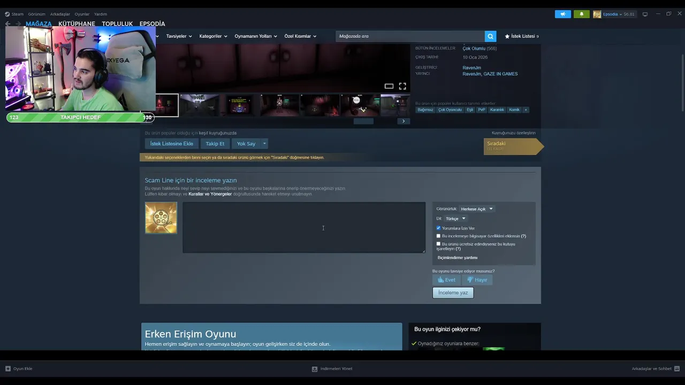Click the Çok Oyunculu tag
The width and height of the screenshot is (685, 385).
coord(450,110)
